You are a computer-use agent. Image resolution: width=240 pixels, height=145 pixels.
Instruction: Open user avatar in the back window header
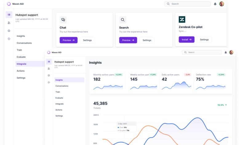pyautogui.click(x=222, y=4)
